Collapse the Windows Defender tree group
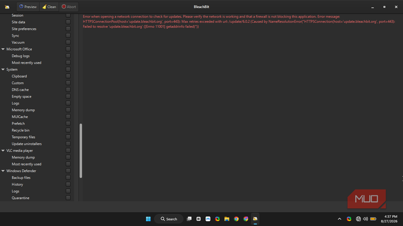This screenshot has width=403, height=226. tap(3, 171)
